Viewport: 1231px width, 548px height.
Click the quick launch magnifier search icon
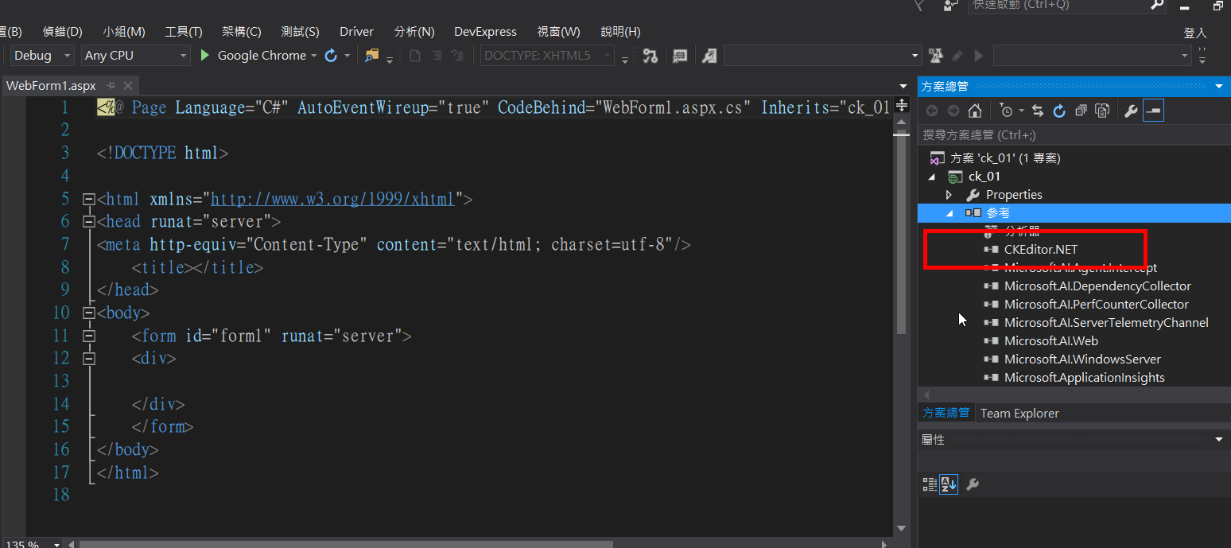1157,5
